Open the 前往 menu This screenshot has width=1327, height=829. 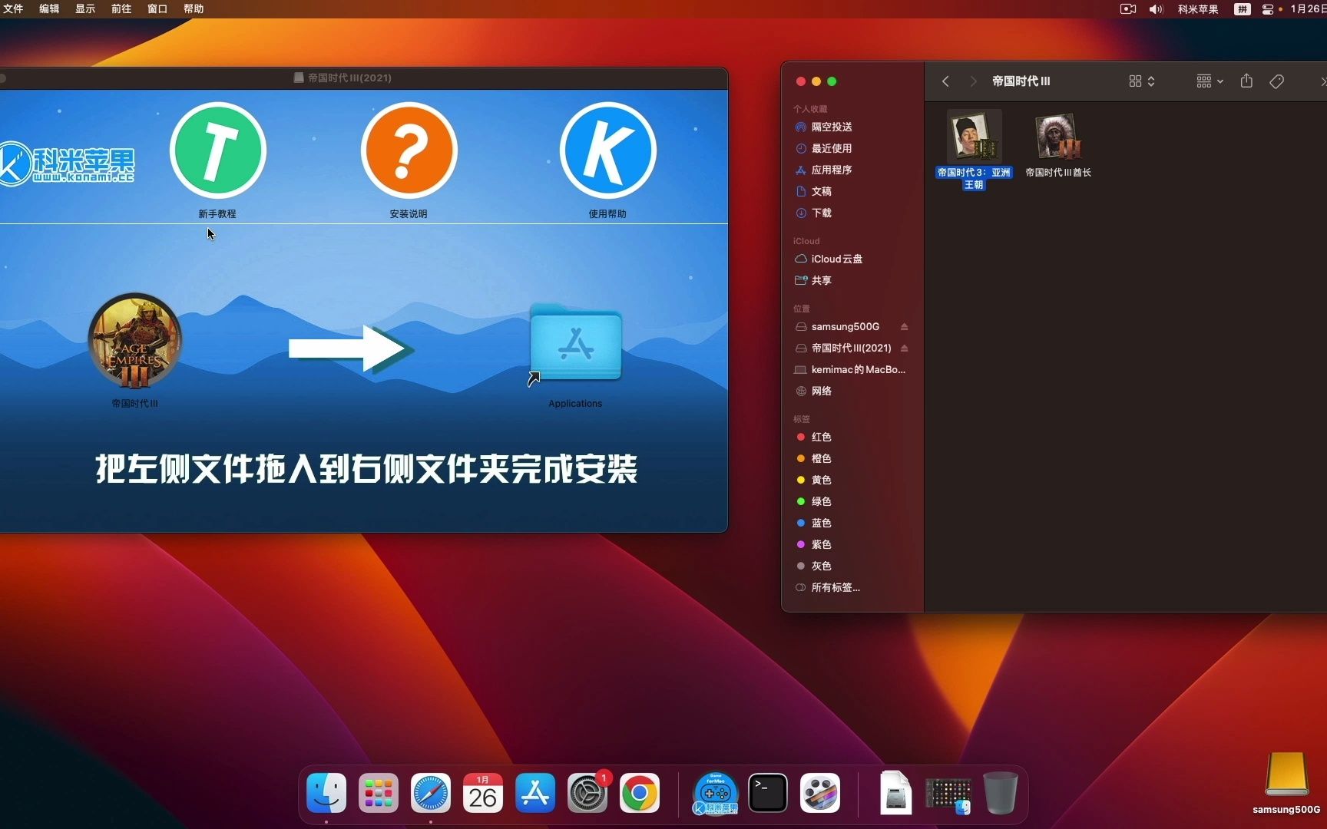121,8
